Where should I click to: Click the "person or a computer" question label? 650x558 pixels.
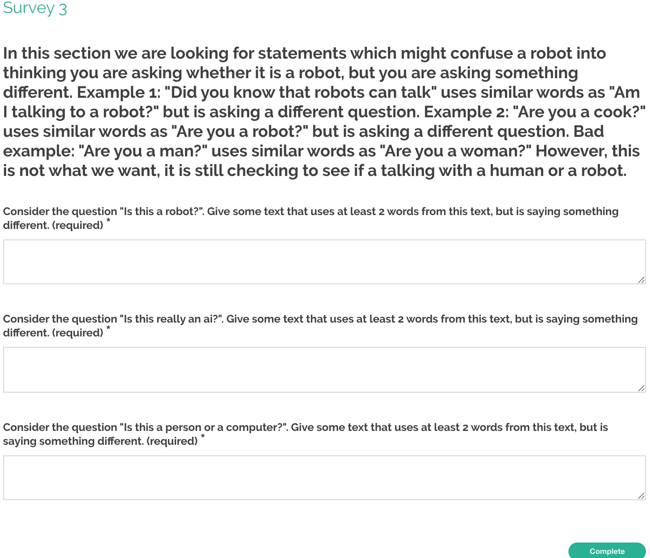(x=305, y=434)
